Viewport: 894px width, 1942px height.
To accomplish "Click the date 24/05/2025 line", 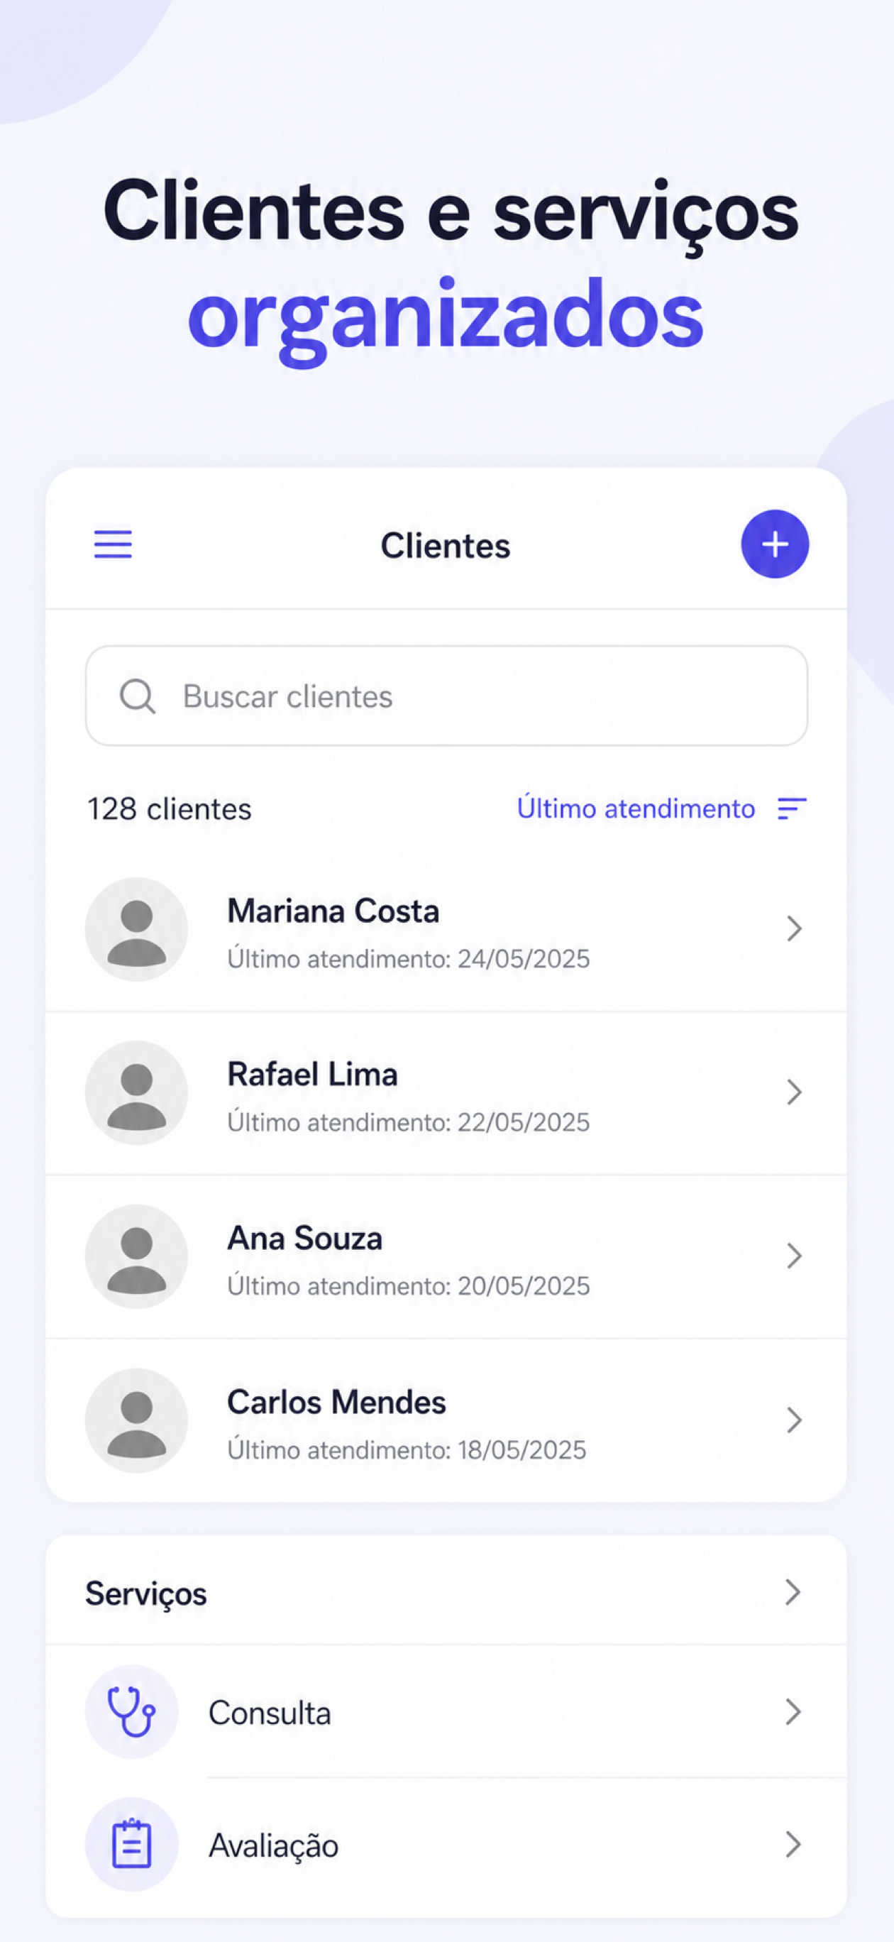I will pyautogui.click(x=409, y=958).
